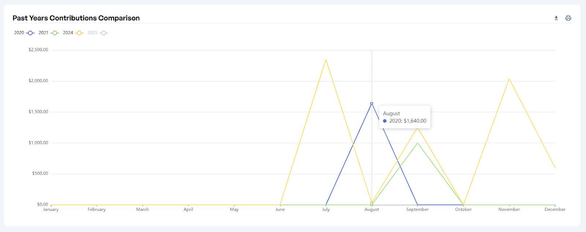
Task: Click the $2,500.00 y-axis label
Action: tap(38, 50)
